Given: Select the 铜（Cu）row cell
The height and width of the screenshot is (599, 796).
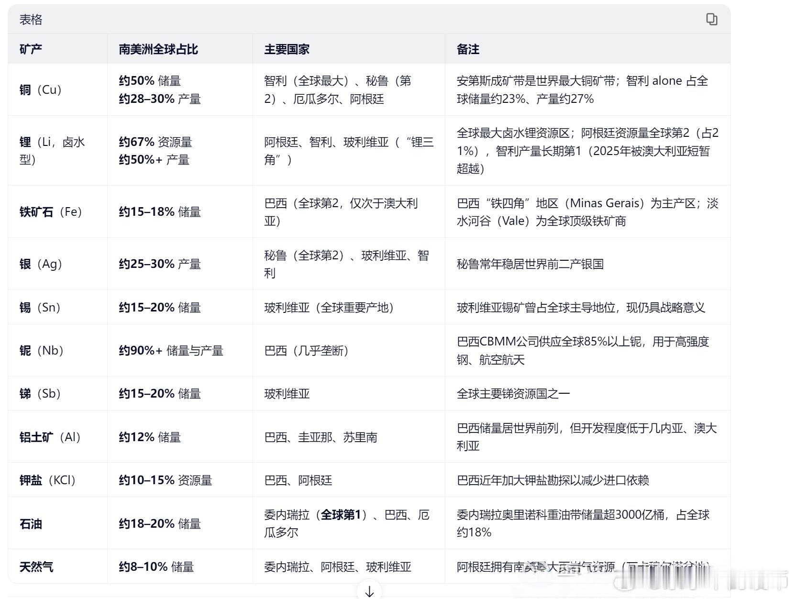Looking at the screenshot, I should pyautogui.click(x=41, y=89).
